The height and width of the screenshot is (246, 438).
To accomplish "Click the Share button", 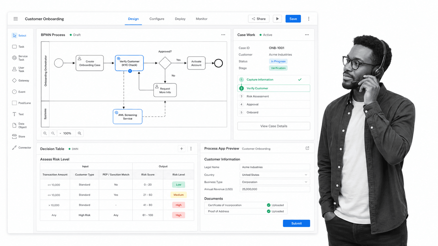I will (259, 19).
